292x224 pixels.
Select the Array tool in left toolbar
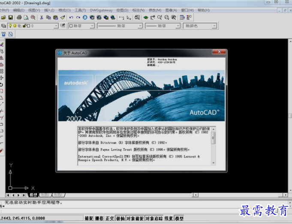point(2,71)
